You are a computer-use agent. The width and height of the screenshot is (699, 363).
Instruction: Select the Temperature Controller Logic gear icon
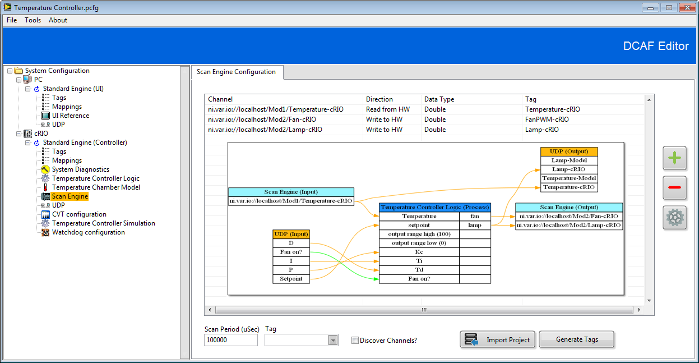point(45,178)
